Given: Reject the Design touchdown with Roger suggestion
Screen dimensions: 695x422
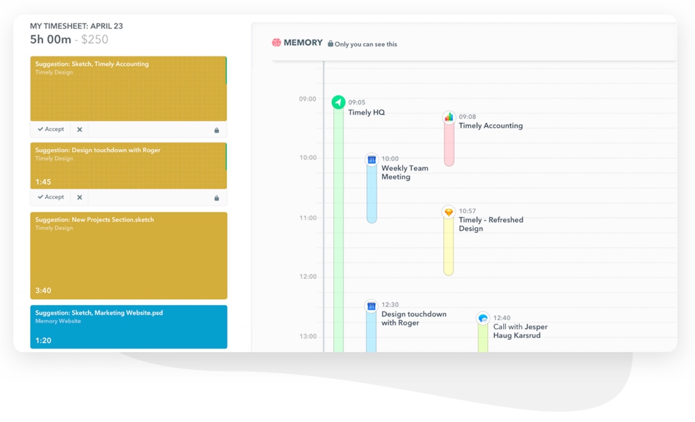Looking at the screenshot, I should coord(79,197).
